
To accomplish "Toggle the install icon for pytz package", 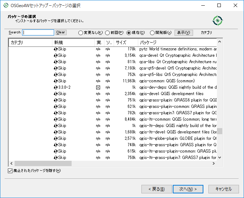I will [x=56, y=49].
